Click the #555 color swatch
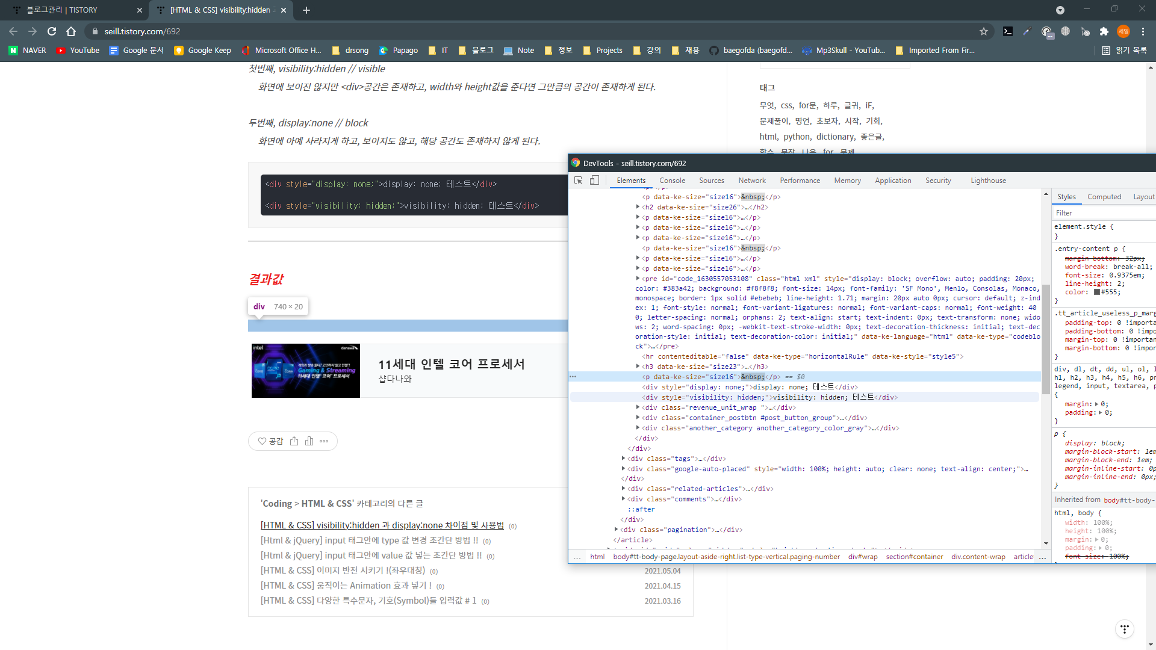The image size is (1156, 650). 1097,292
